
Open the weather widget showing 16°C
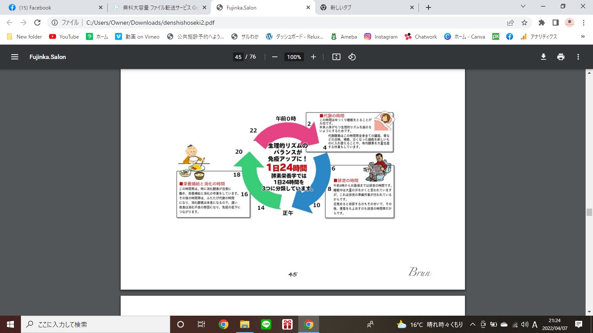pyautogui.click(x=430, y=324)
